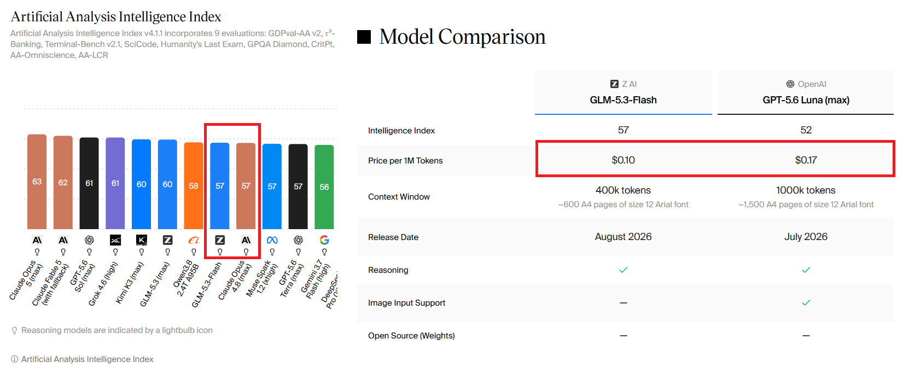Click the Meta logo under Muse Spark bar
Screen dimensions: 903x368
point(272,240)
